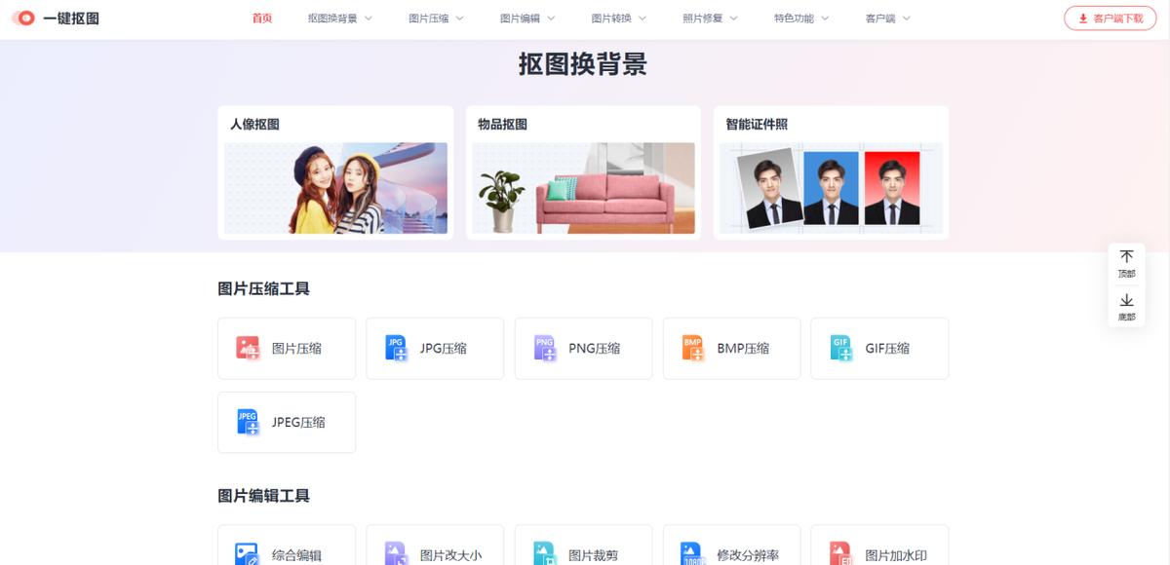1170x565 pixels.
Task: Open the PNG压缩 compression tool
Action: 583,348
